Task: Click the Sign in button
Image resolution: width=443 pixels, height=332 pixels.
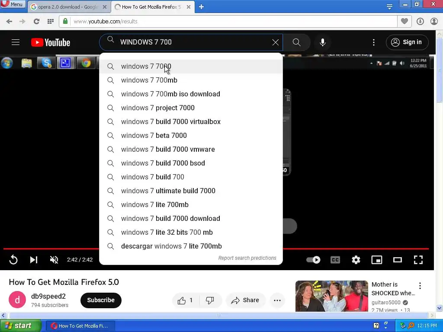Action: pos(407,42)
